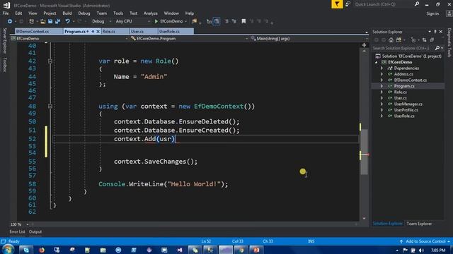Click the Save All icon
This screenshot has width=453, height=254.
57,21
